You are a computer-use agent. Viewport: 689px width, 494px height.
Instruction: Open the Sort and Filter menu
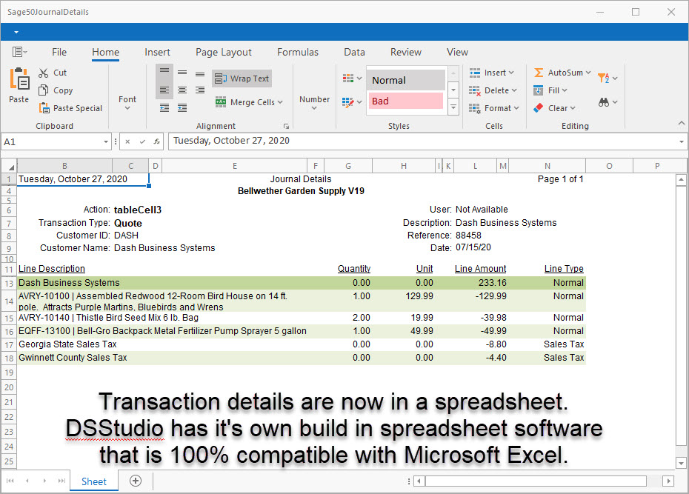(608, 79)
